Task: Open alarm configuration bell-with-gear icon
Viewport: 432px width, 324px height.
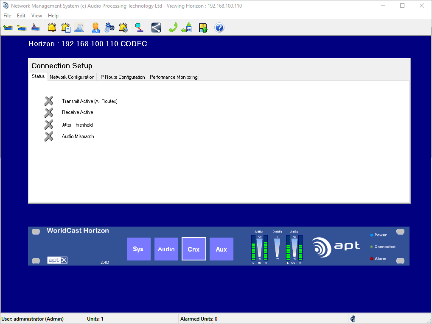Action: click(x=123, y=28)
